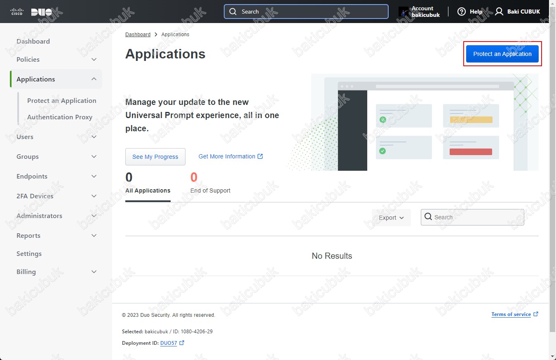Click the '© 2023 Duo Security' copyright text
This screenshot has height=360, width=556.
[x=169, y=315]
